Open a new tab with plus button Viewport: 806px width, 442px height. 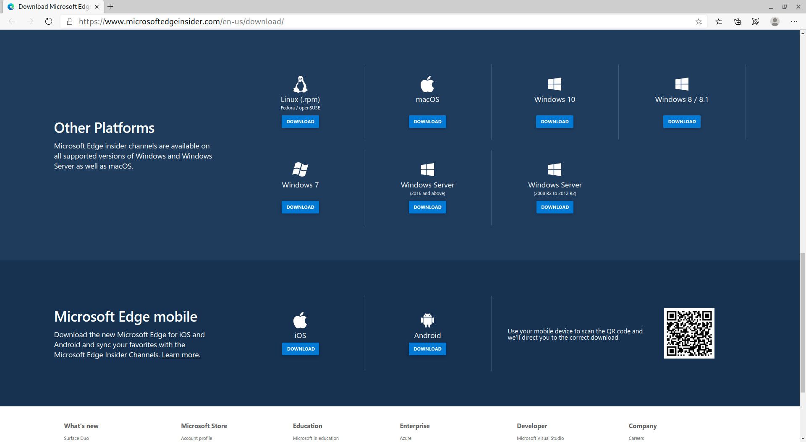110,7
